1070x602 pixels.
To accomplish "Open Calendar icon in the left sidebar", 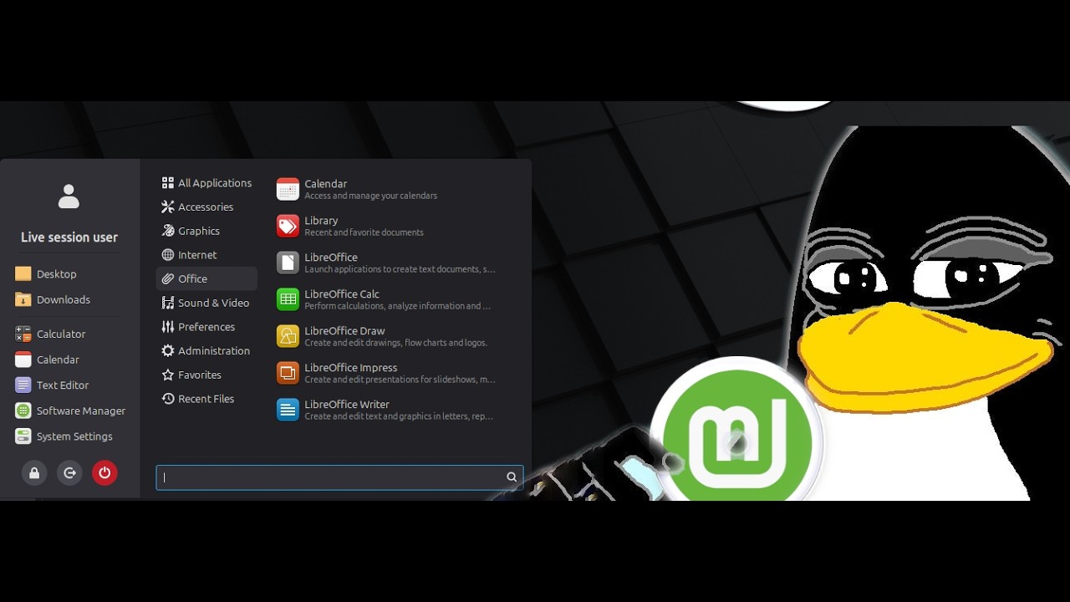I will tap(23, 360).
